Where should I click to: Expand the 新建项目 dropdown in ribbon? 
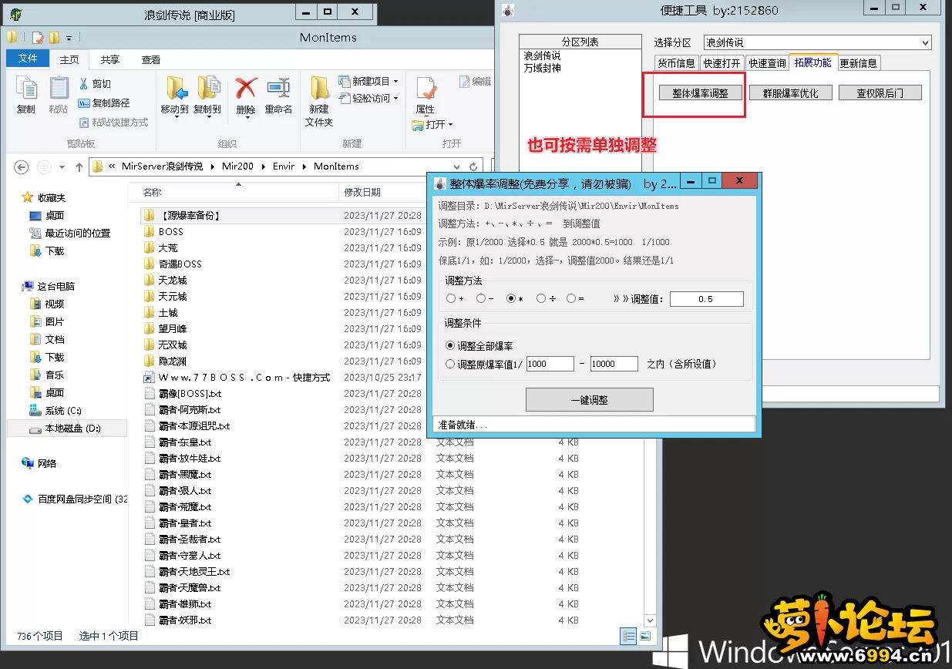[x=396, y=81]
